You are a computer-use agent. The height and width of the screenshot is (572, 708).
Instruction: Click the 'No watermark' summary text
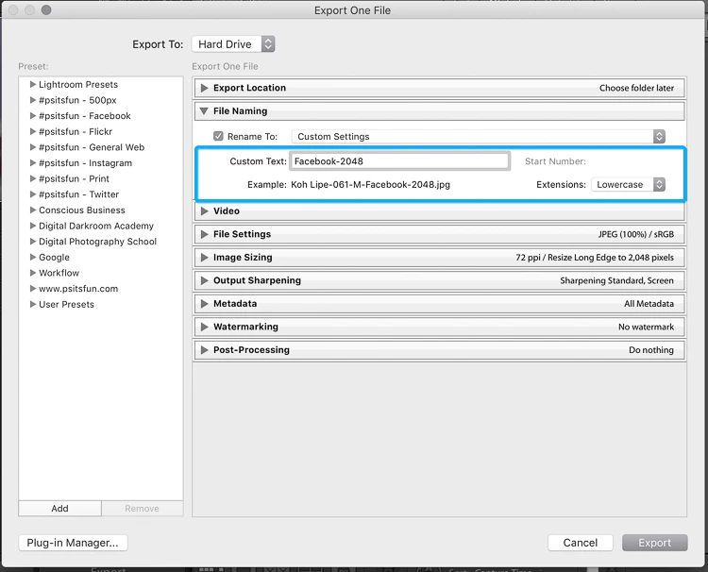646,327
